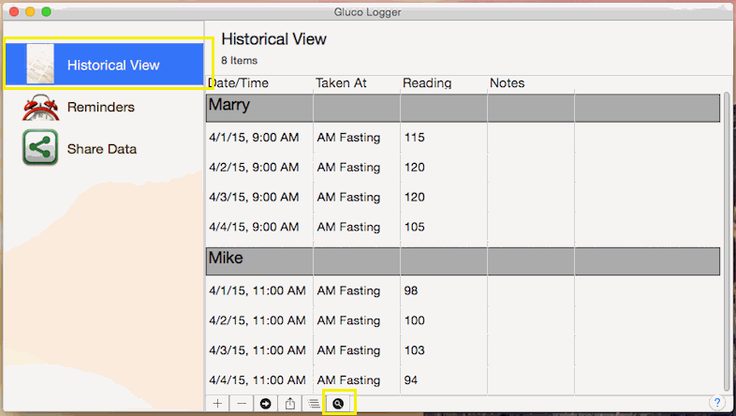Click the add entry plus button
Viewport: 736px width, 416px height.
coord(217,403)
